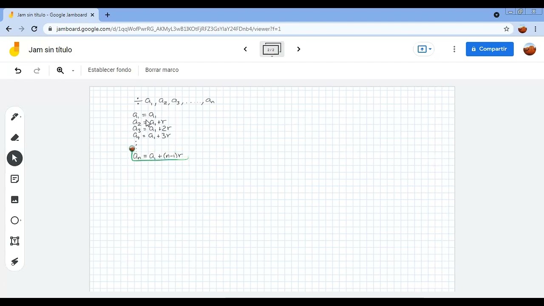Redo the last action

(37, 71)
